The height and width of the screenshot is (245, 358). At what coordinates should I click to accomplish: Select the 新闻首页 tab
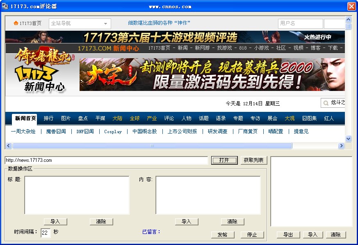tap(25, 118)
